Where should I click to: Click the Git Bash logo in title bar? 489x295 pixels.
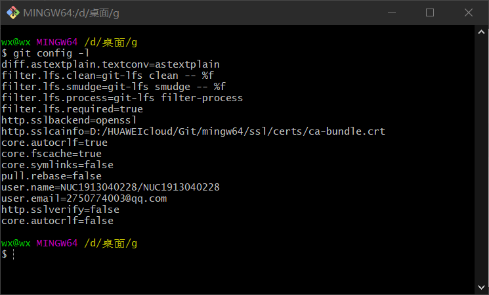(12, 12)
